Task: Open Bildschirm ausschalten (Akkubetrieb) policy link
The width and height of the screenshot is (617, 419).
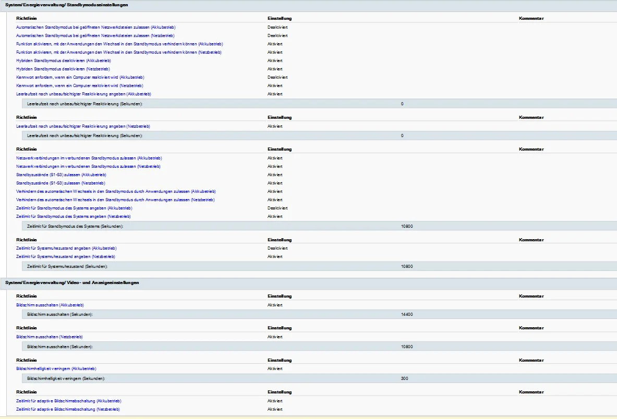Action: [x=50, y=305]
